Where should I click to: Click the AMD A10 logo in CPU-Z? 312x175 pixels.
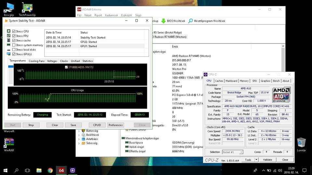coord(281,94)
